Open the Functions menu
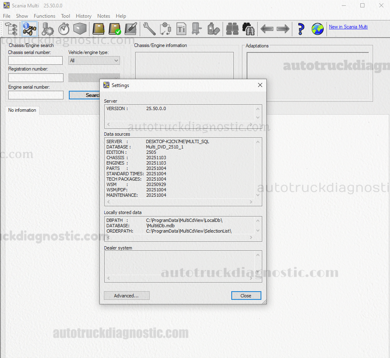390x358 pixels. 45,16
